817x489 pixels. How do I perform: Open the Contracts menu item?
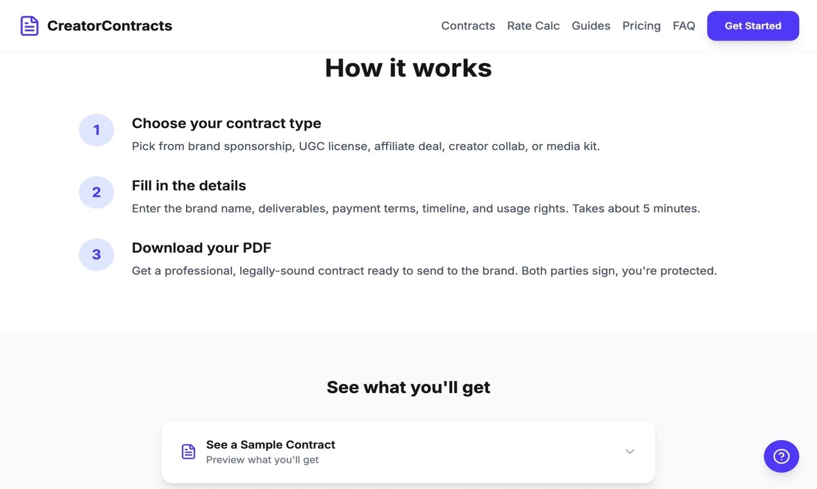click(x=468, y=26)
